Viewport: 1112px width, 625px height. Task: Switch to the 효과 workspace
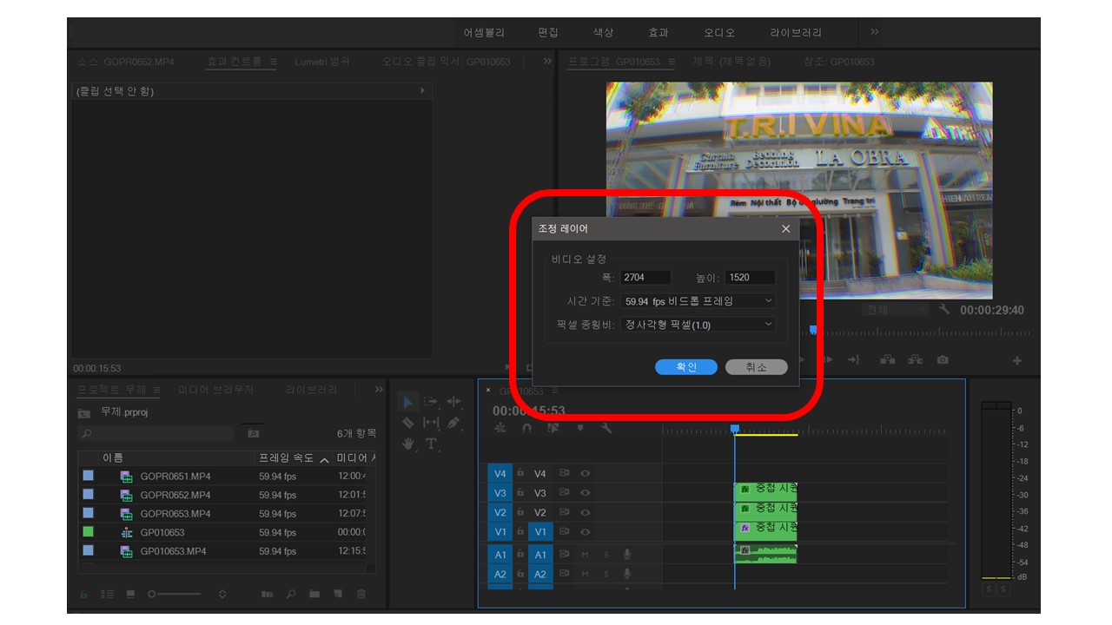click(659, 32)
